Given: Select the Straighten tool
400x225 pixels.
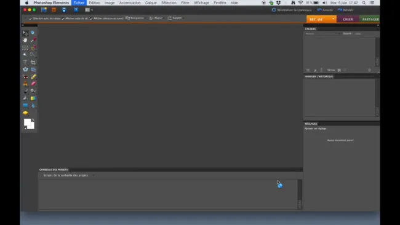Looking at the screenshot, I should [33, 69].
